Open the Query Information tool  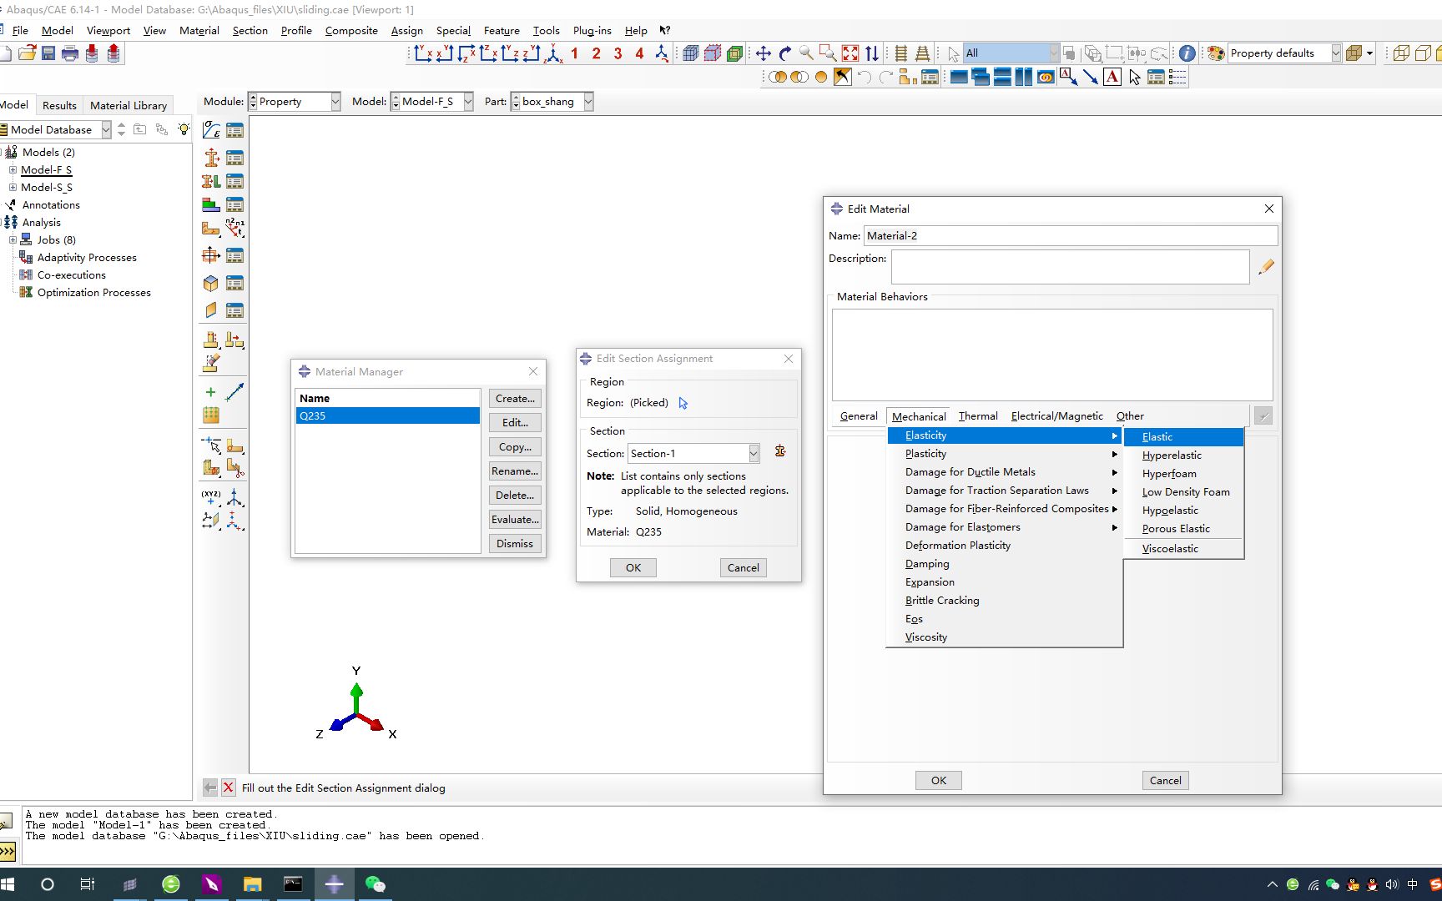(1187, 53)
